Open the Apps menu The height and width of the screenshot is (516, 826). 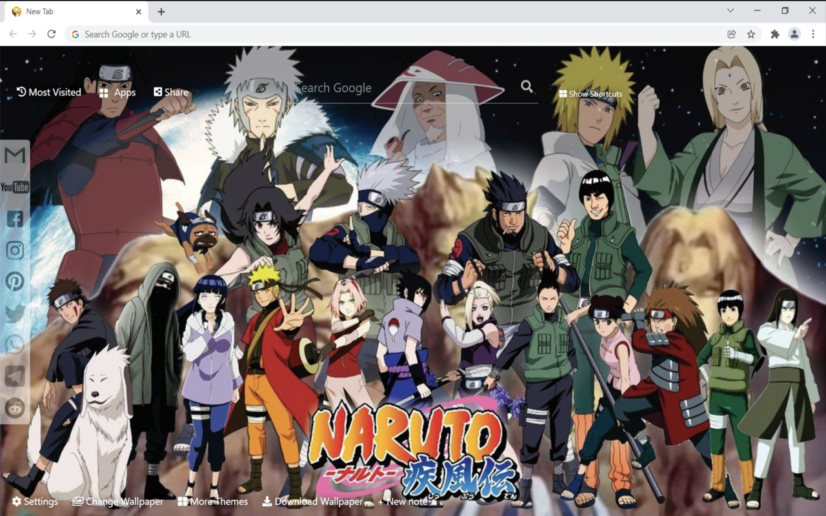[117, 92]
